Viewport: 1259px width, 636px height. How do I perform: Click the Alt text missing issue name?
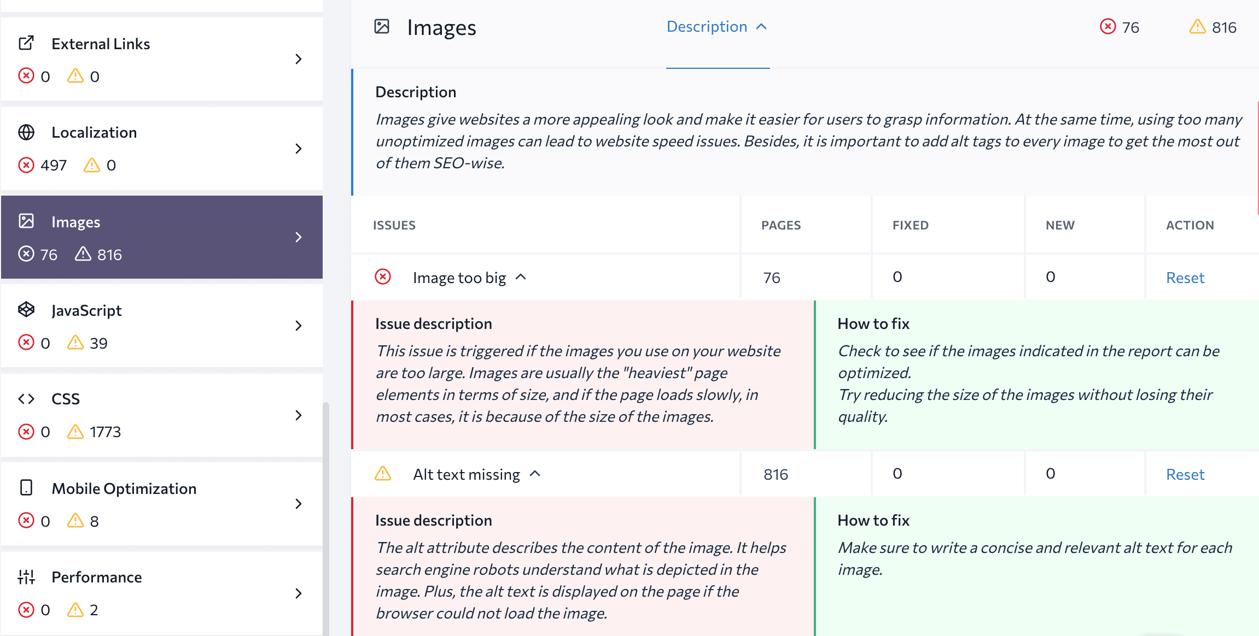[467, 474]
